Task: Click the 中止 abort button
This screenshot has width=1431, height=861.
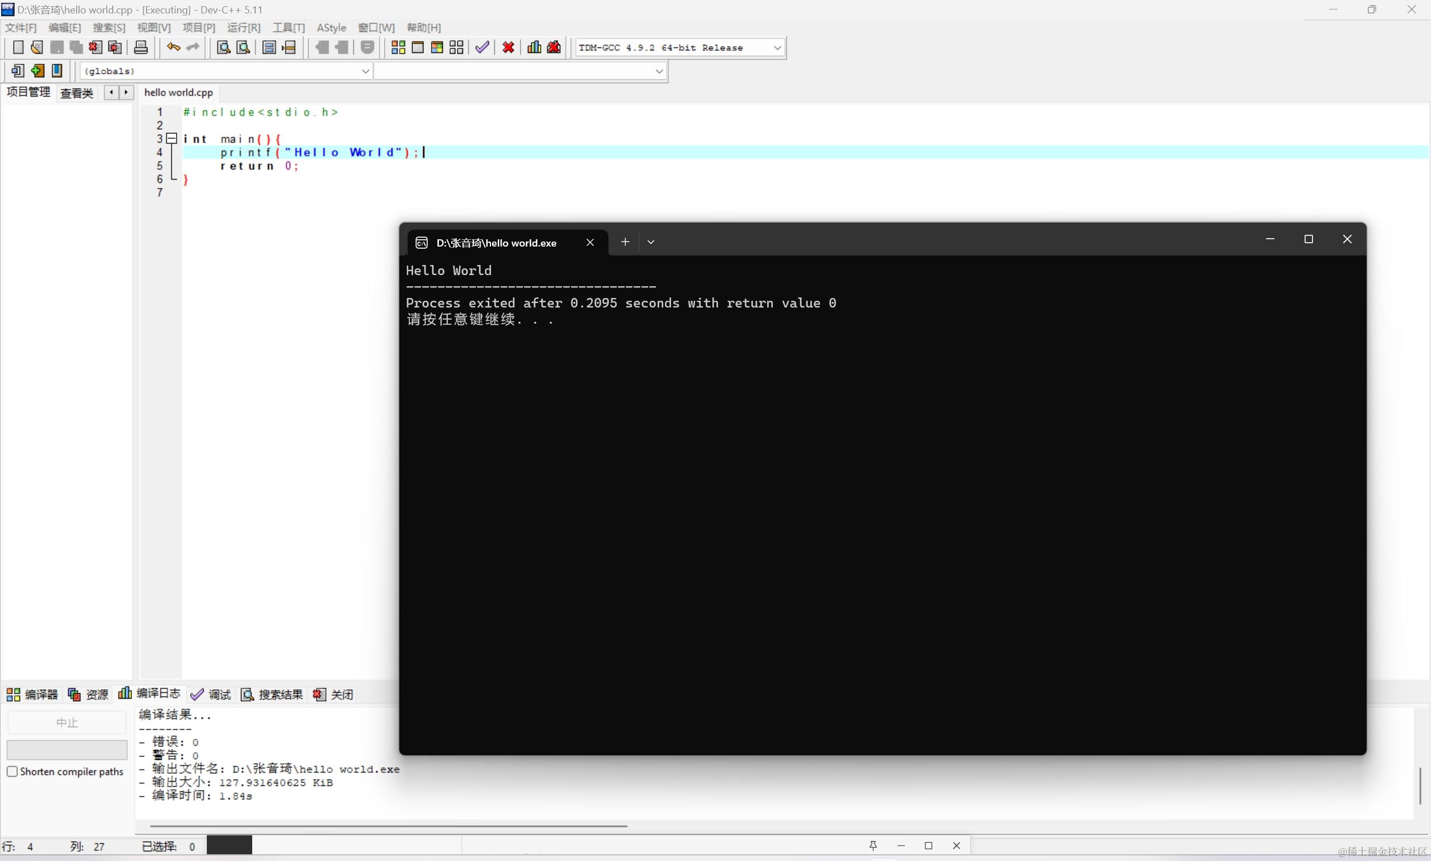Action: tap(66, 722)
